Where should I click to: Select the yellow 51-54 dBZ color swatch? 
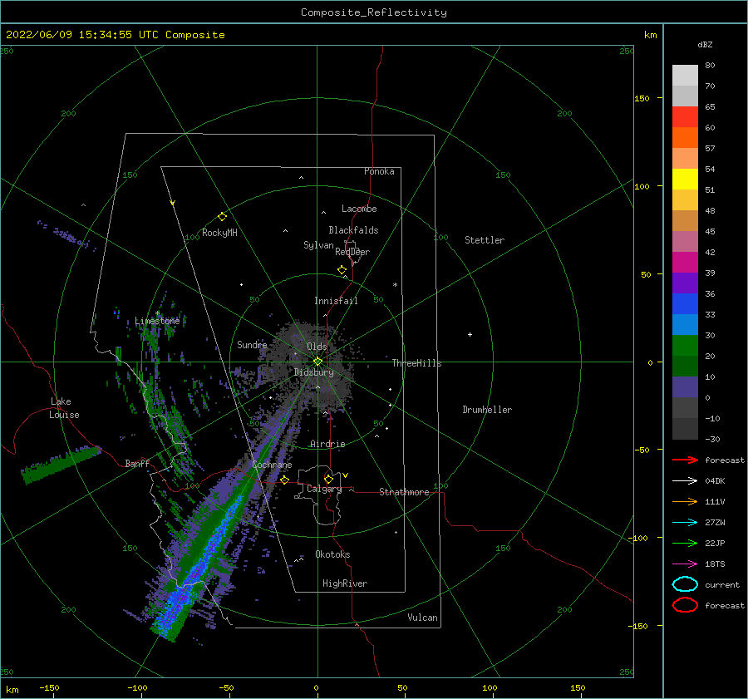tap(685, 180)
